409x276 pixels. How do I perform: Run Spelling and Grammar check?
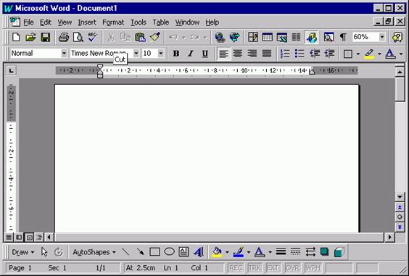tap(92, 37)
